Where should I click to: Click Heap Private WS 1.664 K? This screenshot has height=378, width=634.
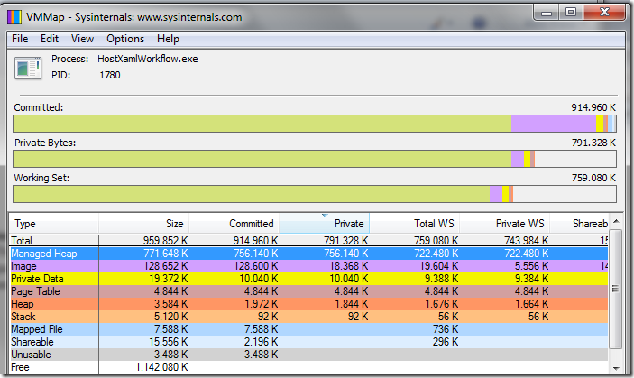coord(532,304)
